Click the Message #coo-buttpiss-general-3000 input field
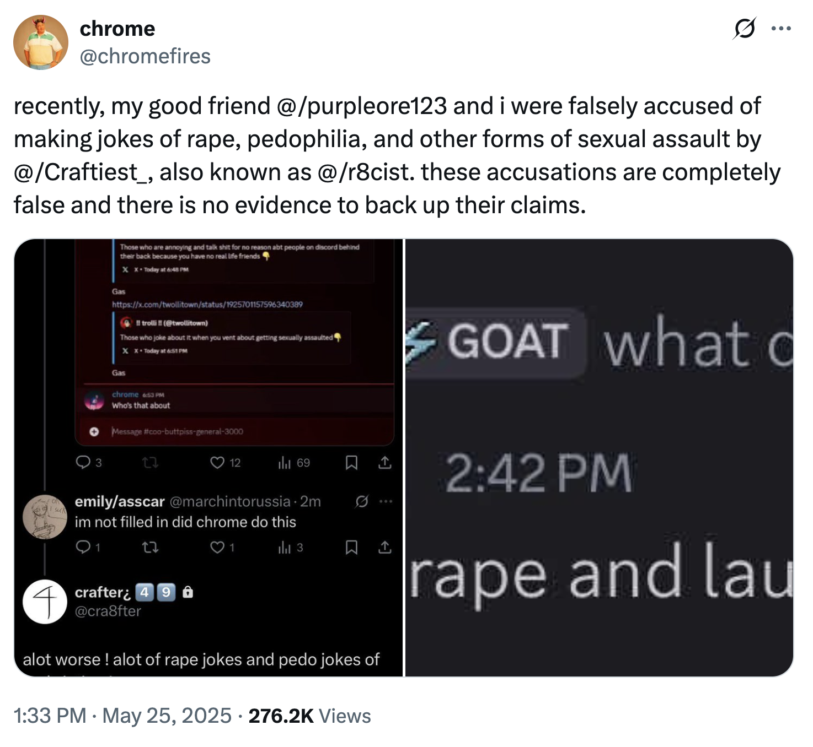Viewport: 813px width, 747px height. coord(178,431)
